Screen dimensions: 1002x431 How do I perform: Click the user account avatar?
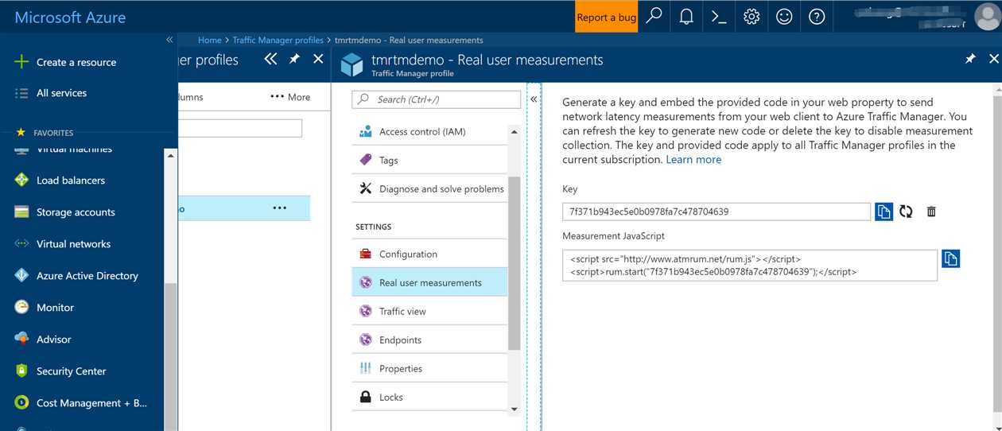tap(987, 17)
